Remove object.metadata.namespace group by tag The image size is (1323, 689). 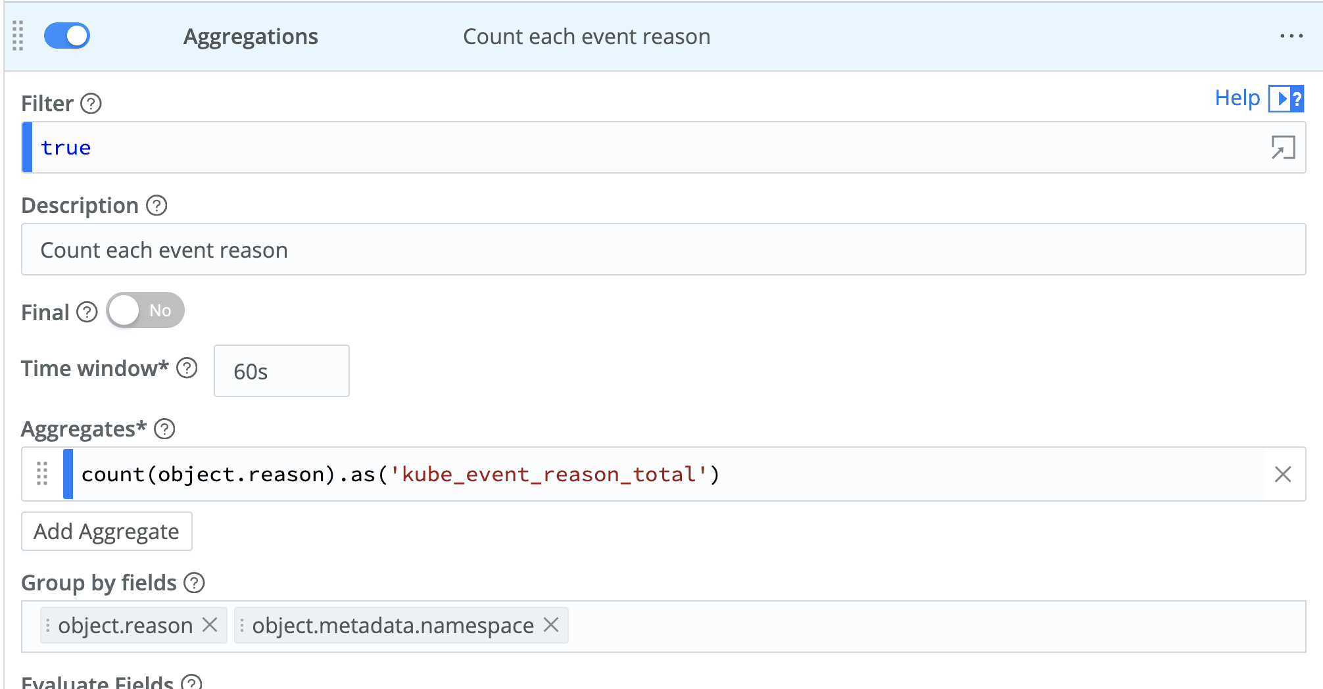point(551,625)
